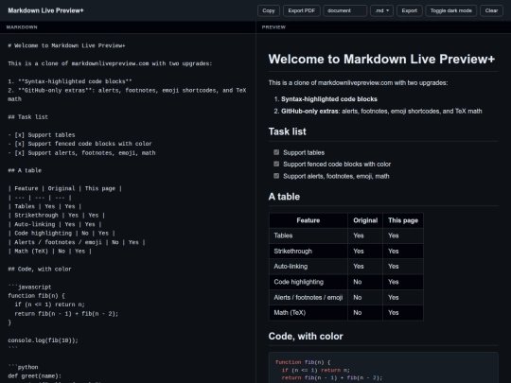Toggle Support alerts, footnotes checkbox
511x383 pixels.
click(x=276, y=176)
